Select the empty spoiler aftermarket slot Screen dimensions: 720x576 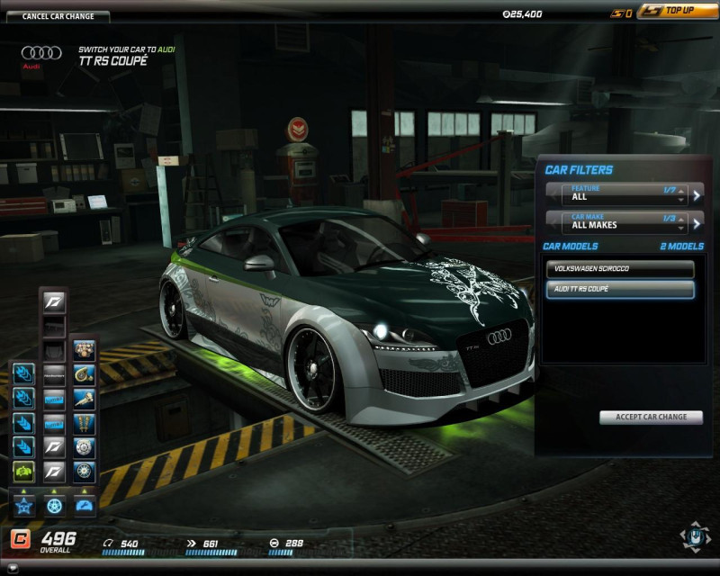click(x=54, y=327)
